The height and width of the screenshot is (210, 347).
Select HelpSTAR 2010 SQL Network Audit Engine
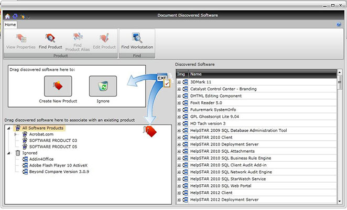(231, 172)
